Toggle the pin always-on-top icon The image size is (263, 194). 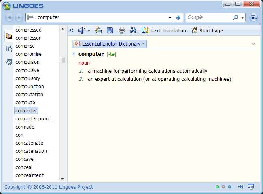(241, 187)
